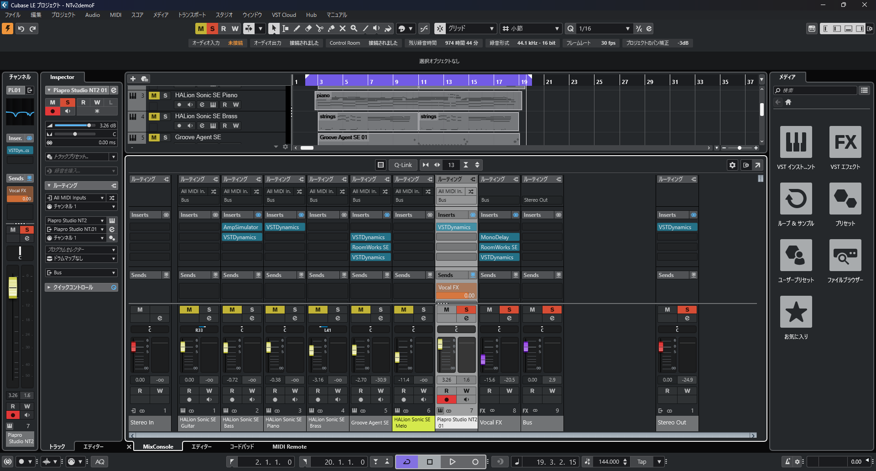Viewport: 876px width, 471px height.
Task: Select the Play speaker tool
Action: click(x=377, y=29)
